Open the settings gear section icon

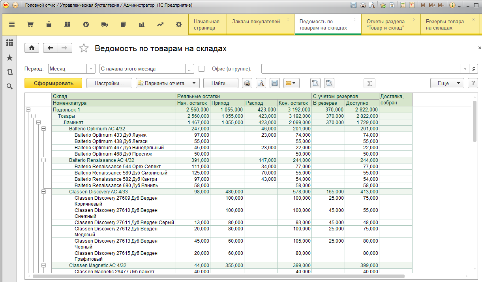click(179, 24)
